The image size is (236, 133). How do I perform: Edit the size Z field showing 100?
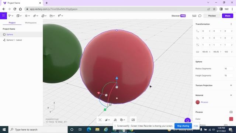tap(228, 52)
